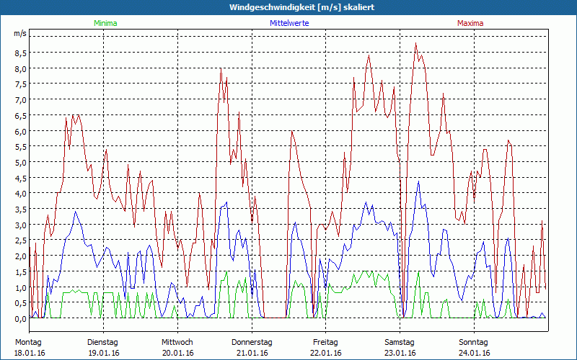
Task: Click the date label 19.01.16
Action: tap(104, 353)
